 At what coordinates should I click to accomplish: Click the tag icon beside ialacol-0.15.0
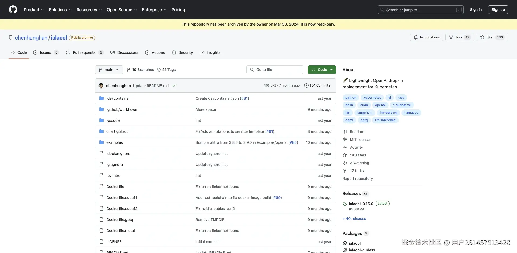click(x=345, y=204)
